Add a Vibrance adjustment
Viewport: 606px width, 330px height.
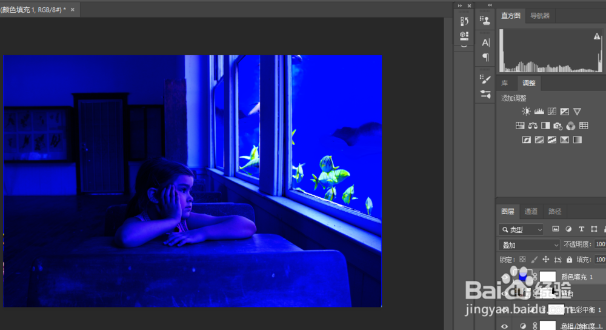(577, 112)
